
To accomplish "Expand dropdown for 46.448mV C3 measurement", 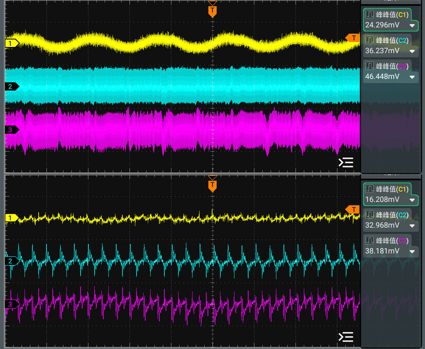I will pyautogui.click(x=412, y=77).
